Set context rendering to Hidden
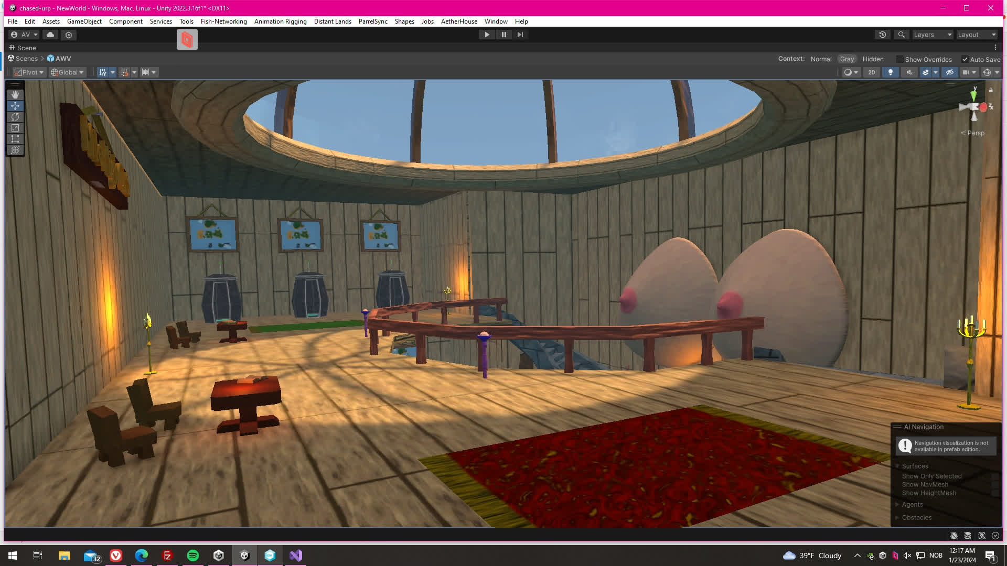Screen dimensions: 1007x566 click(873, 59)
